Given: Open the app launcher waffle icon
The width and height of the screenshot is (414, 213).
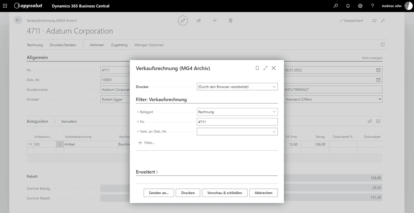Looking at the screenshot, I should 5,6.
